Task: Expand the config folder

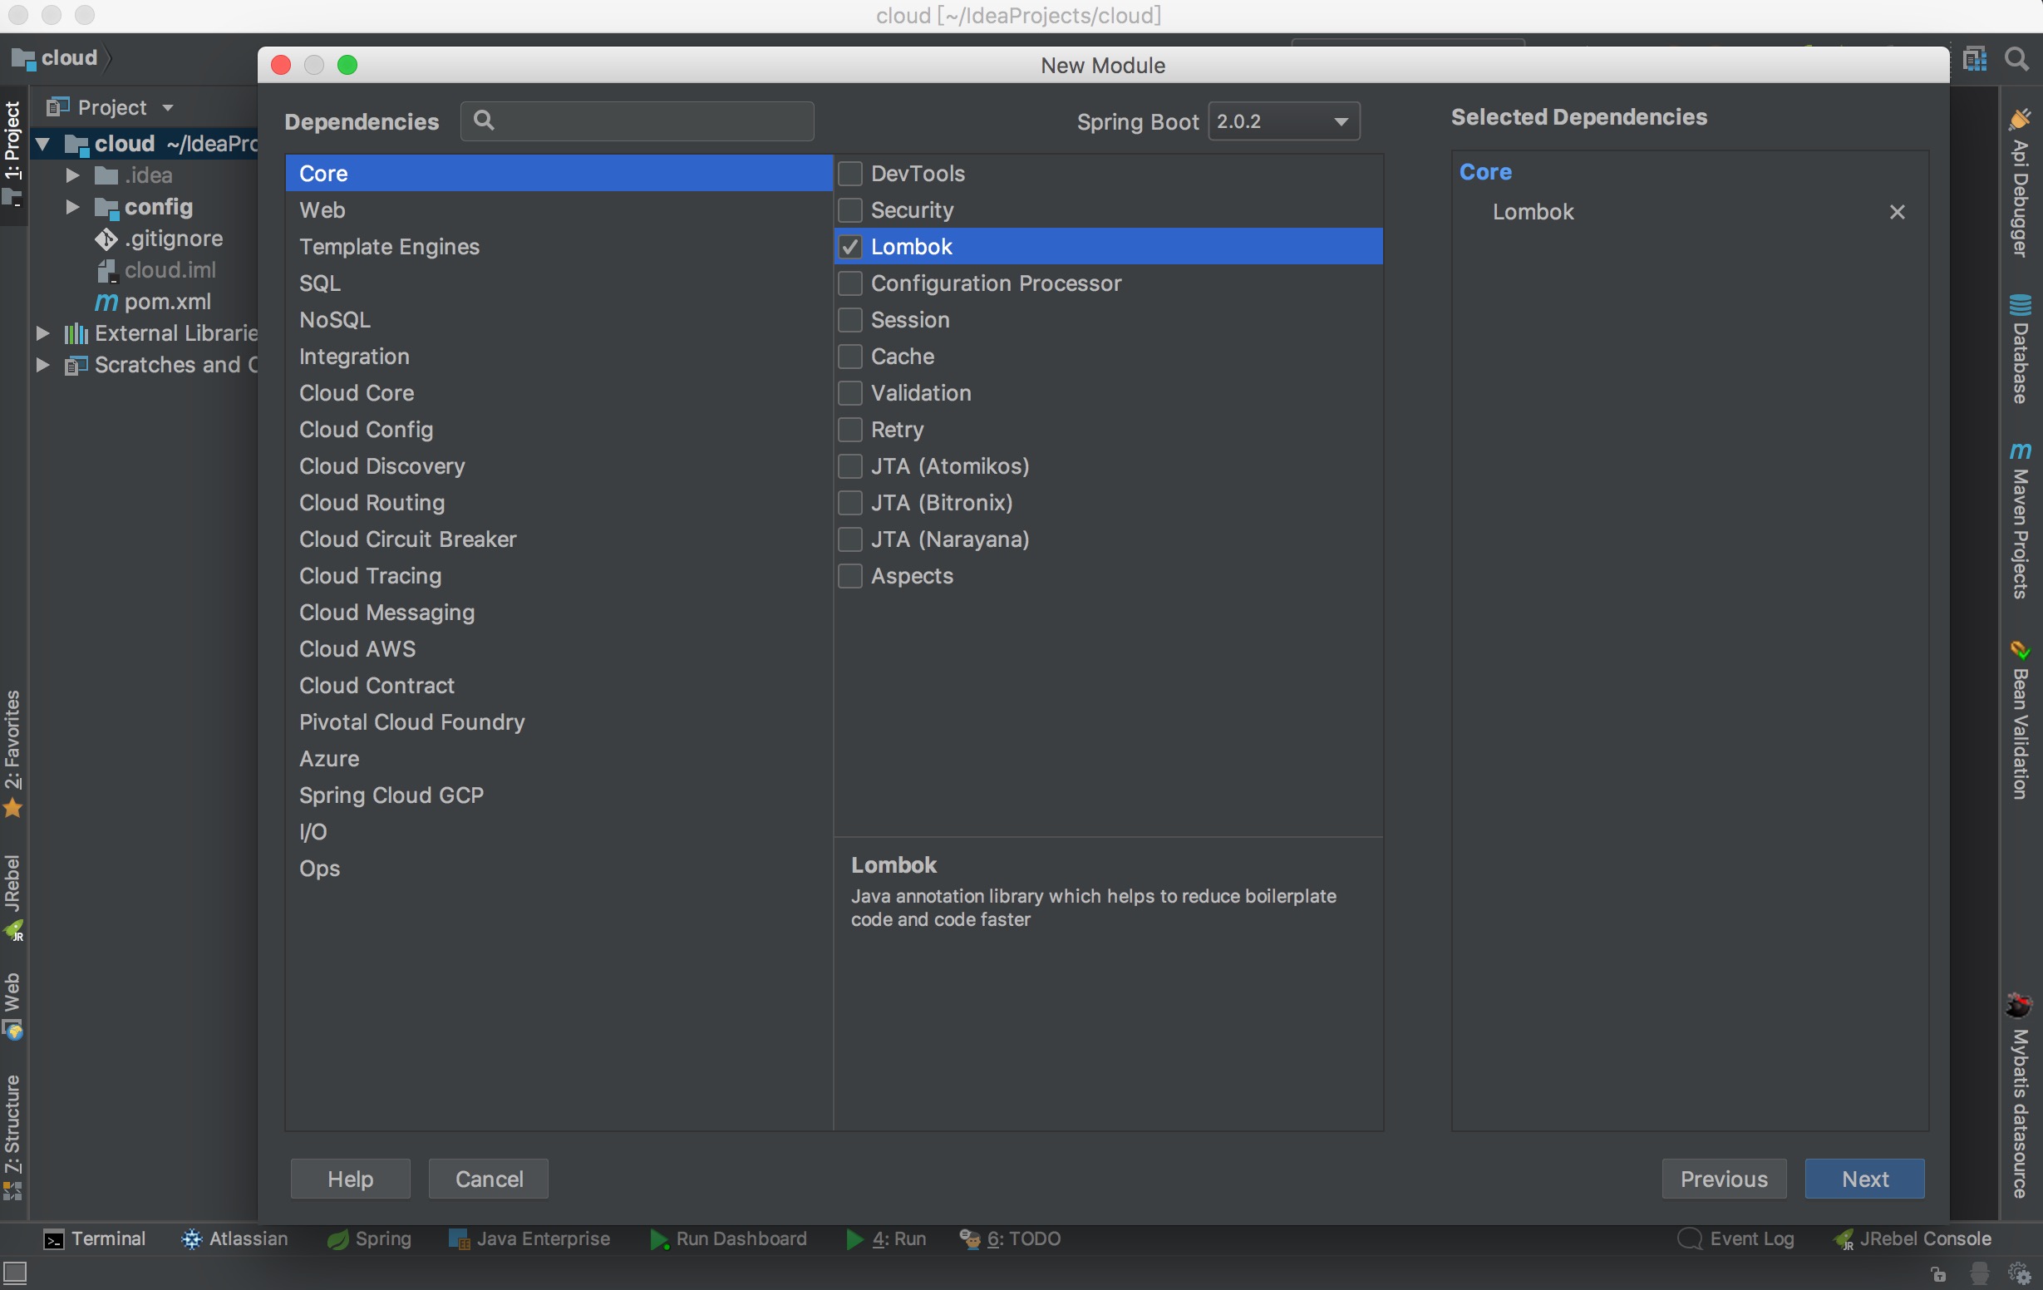Action: [73, 207]
